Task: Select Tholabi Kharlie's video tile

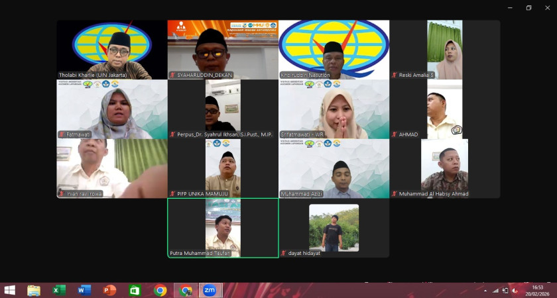Action: [111, 50]
